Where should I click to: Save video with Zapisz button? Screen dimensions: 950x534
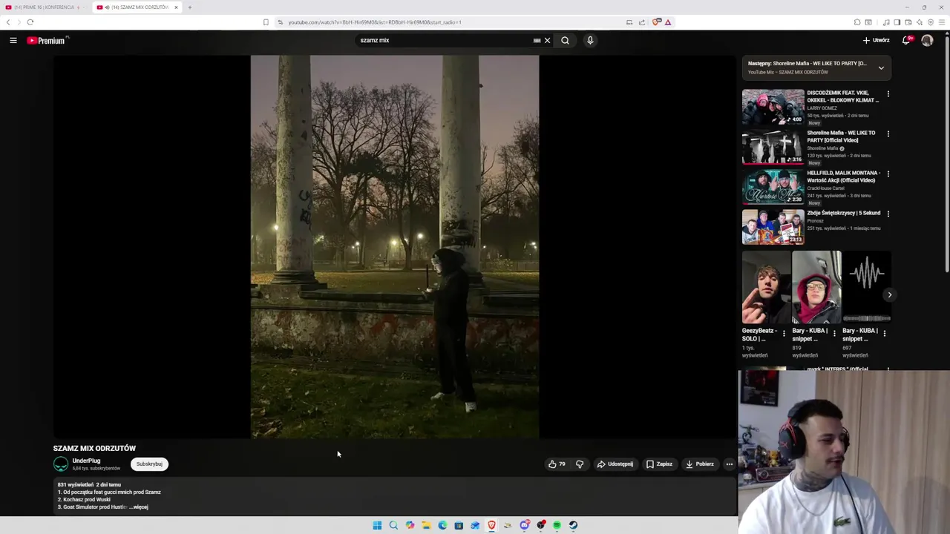pos(659,464)
